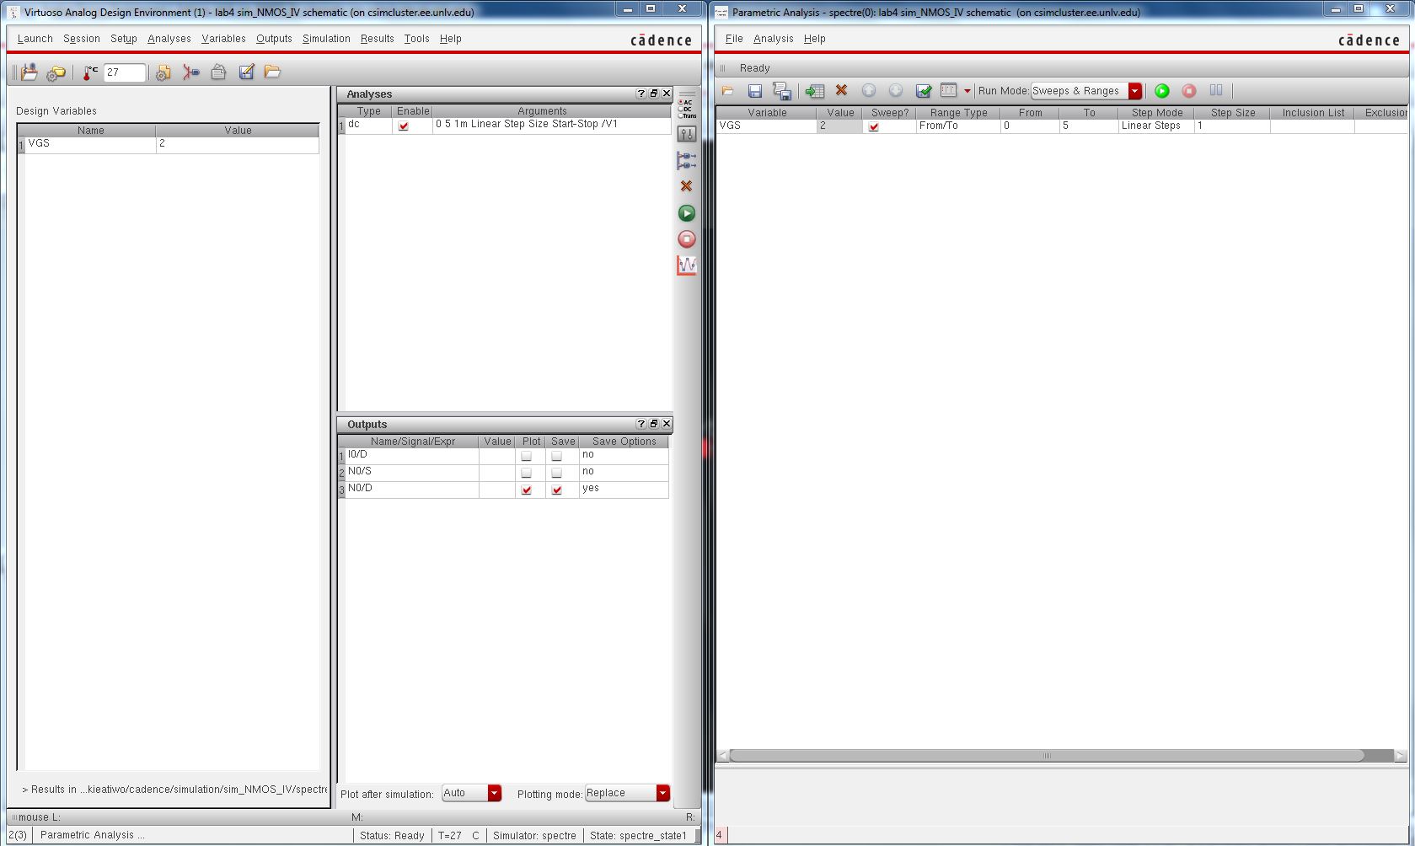Click the temperature input field showing 27
Screen dimensions: 1415x846
pos(124,73)
